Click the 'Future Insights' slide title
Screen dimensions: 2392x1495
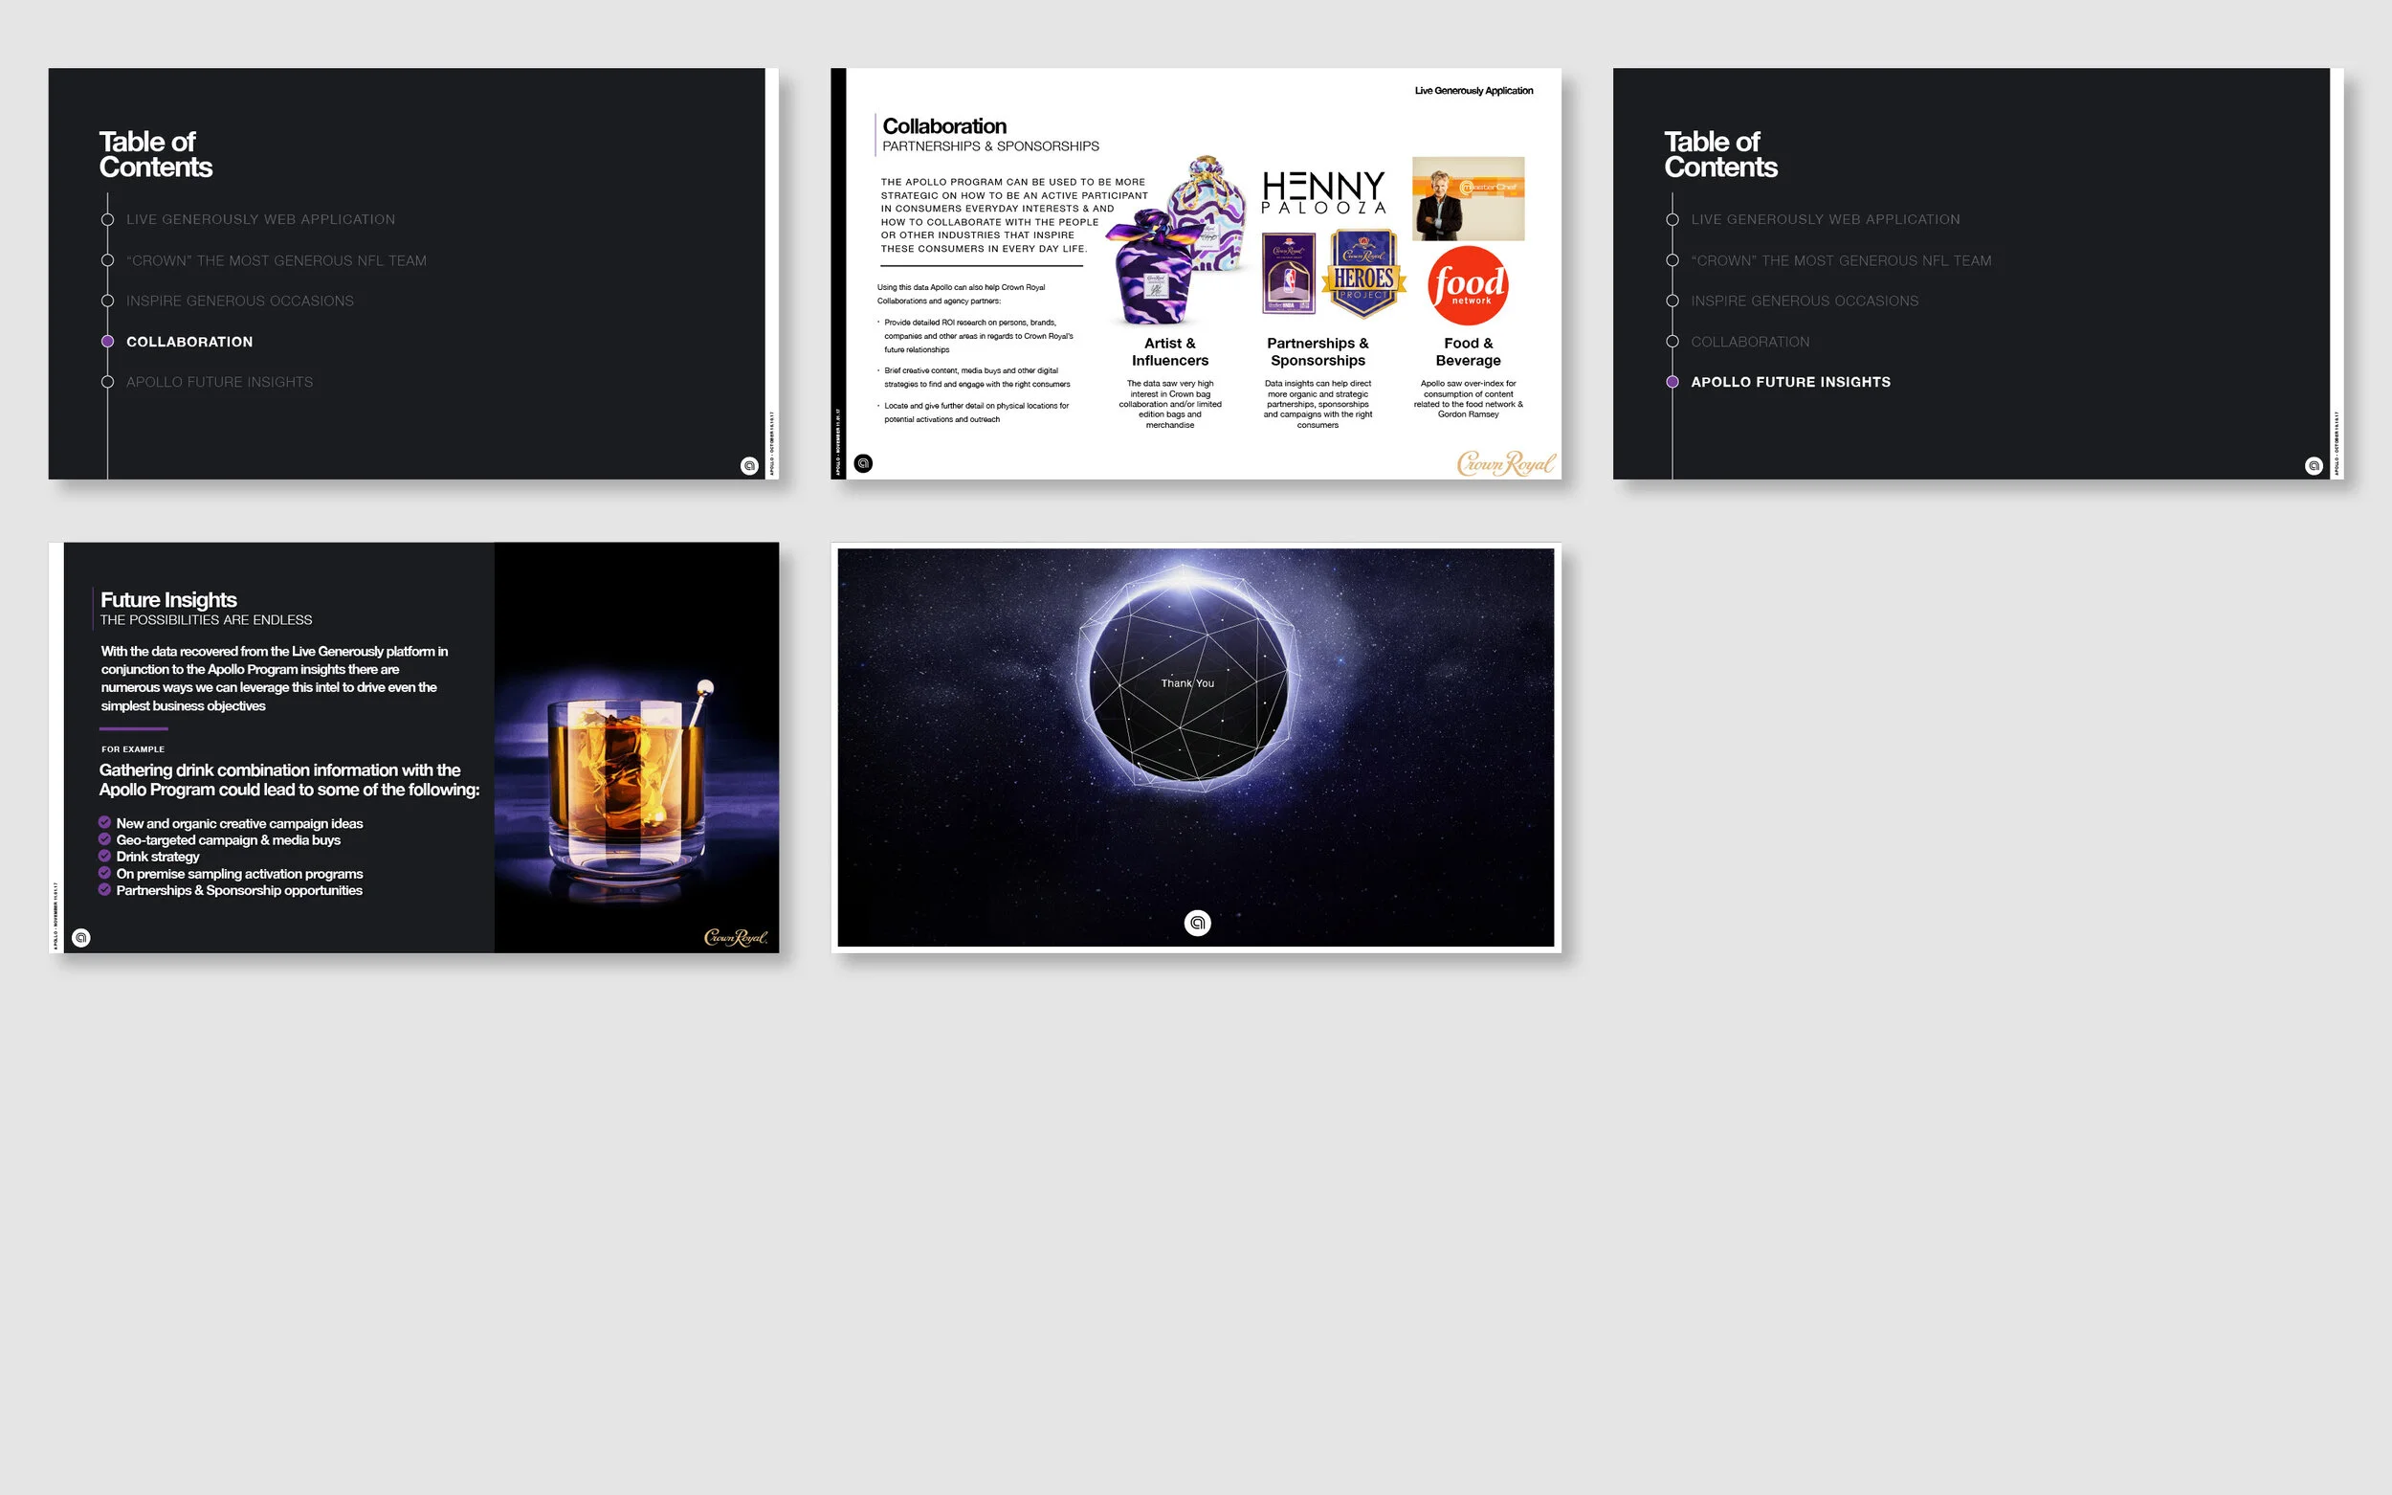click(x=169, y=600)
